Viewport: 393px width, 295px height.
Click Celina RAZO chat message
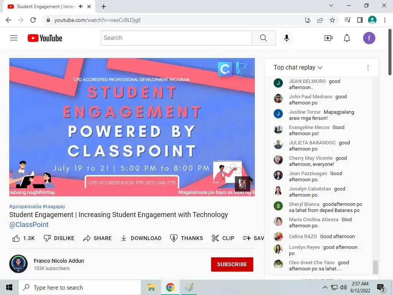point(337,236)
